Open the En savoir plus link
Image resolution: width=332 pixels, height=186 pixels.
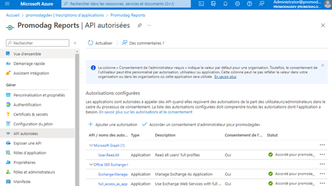click(225, 77)
